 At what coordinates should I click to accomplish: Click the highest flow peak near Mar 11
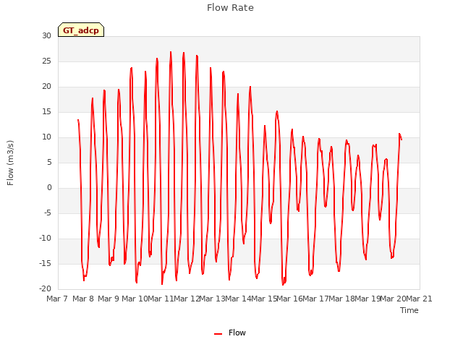coord(171,52)
